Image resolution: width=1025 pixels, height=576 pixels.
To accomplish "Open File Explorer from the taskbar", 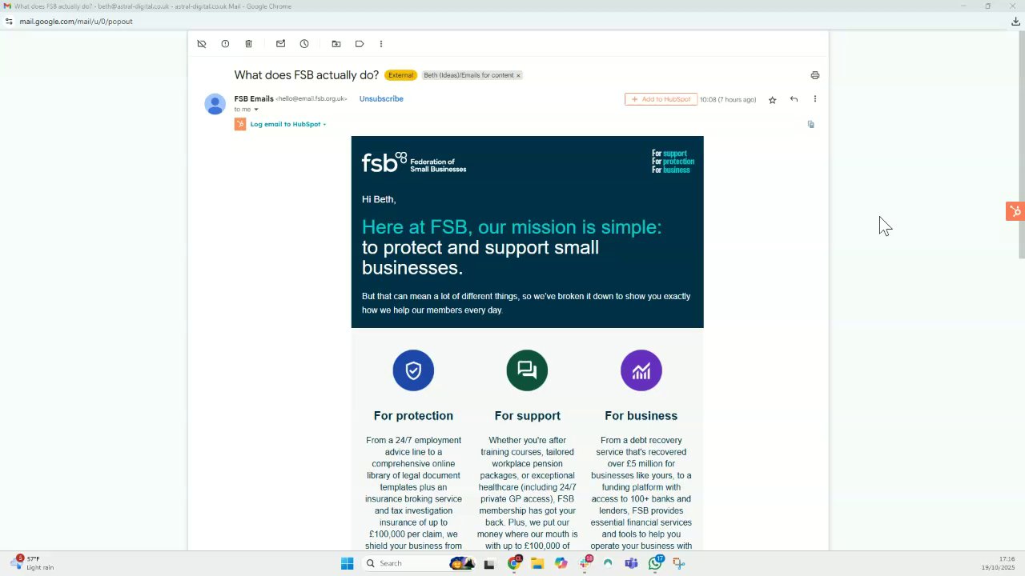I will pos(537,563).
